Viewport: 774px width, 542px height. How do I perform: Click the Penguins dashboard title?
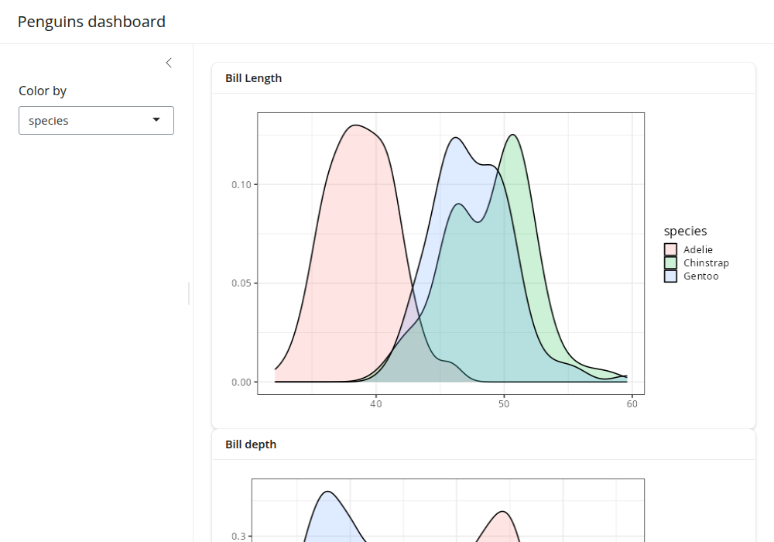[91, 22]
